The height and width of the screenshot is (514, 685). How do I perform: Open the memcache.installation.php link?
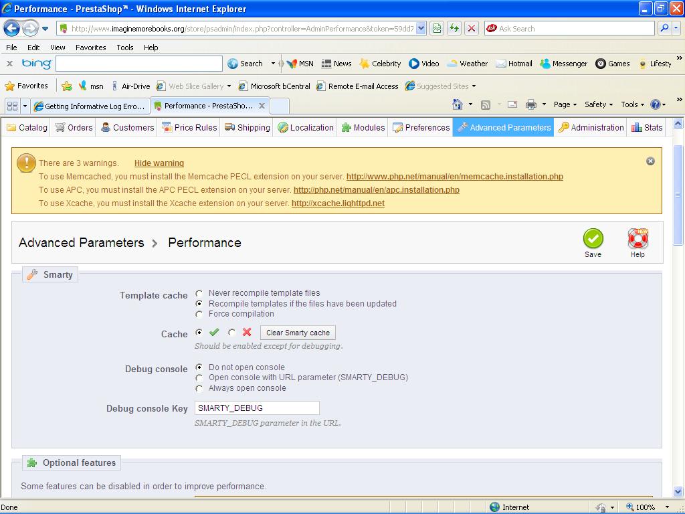pyautogui.click(x=455, y=177)
